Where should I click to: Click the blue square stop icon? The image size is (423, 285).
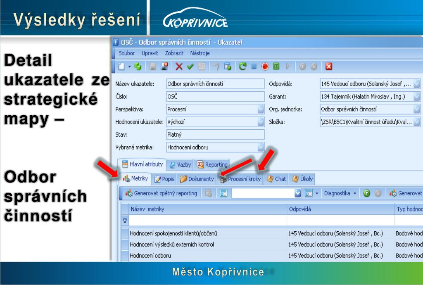tap(254, 66)
